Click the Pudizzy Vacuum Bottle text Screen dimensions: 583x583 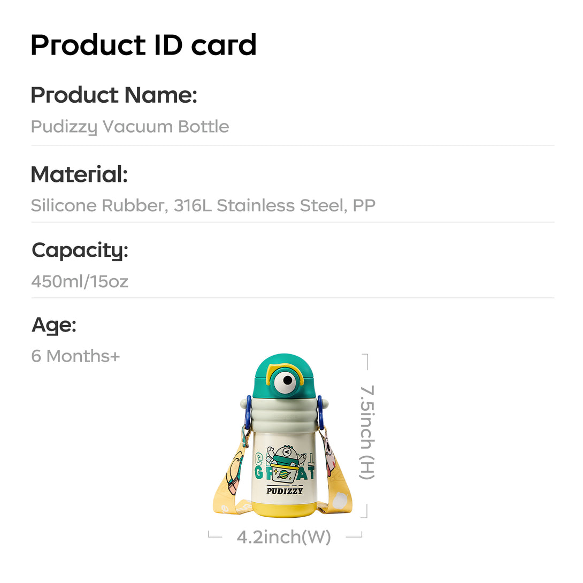tap(130, 127)
